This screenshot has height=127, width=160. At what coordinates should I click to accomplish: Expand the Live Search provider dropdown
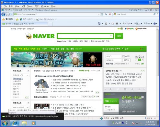pos(157,14)
